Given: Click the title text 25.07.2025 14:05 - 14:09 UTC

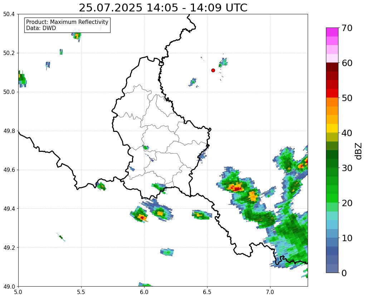Looking at the screenshot, I should (163, 8).
